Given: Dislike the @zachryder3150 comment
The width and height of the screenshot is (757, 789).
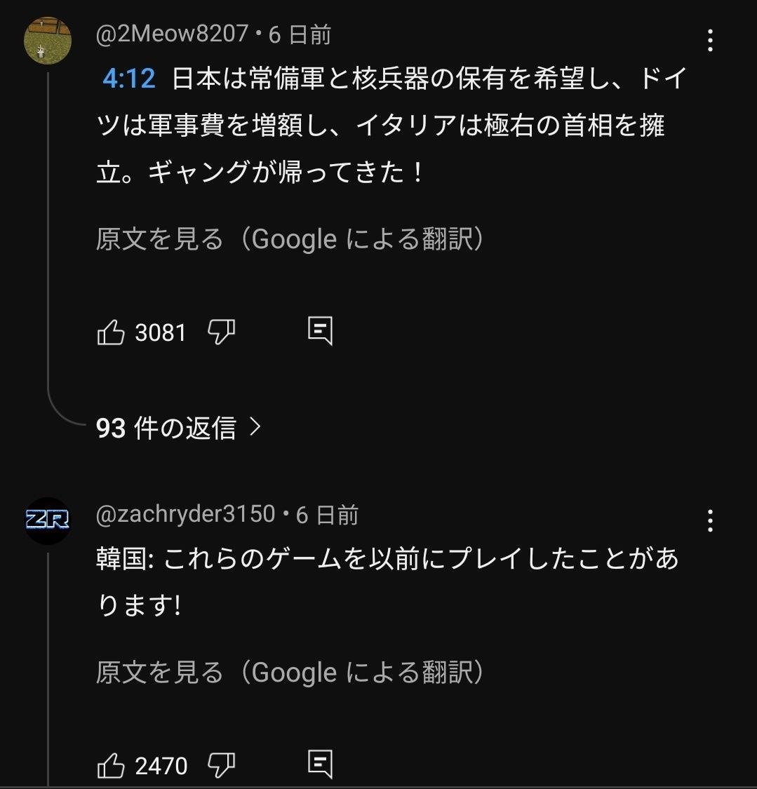Looking at the screenshot, I should [221, 765].
